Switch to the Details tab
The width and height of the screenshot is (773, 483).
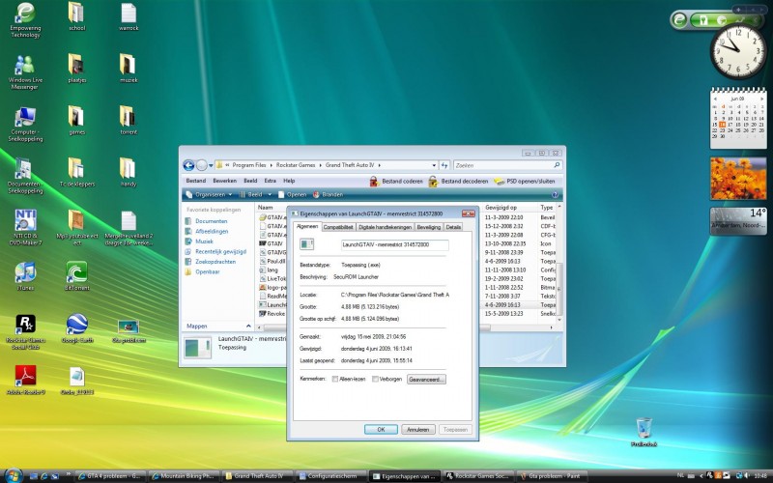[453, 227]
